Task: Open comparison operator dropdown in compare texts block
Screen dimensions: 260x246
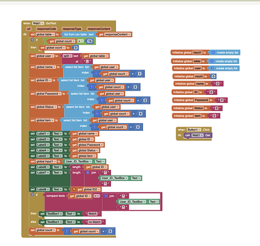Action: (x=97, y=196)
